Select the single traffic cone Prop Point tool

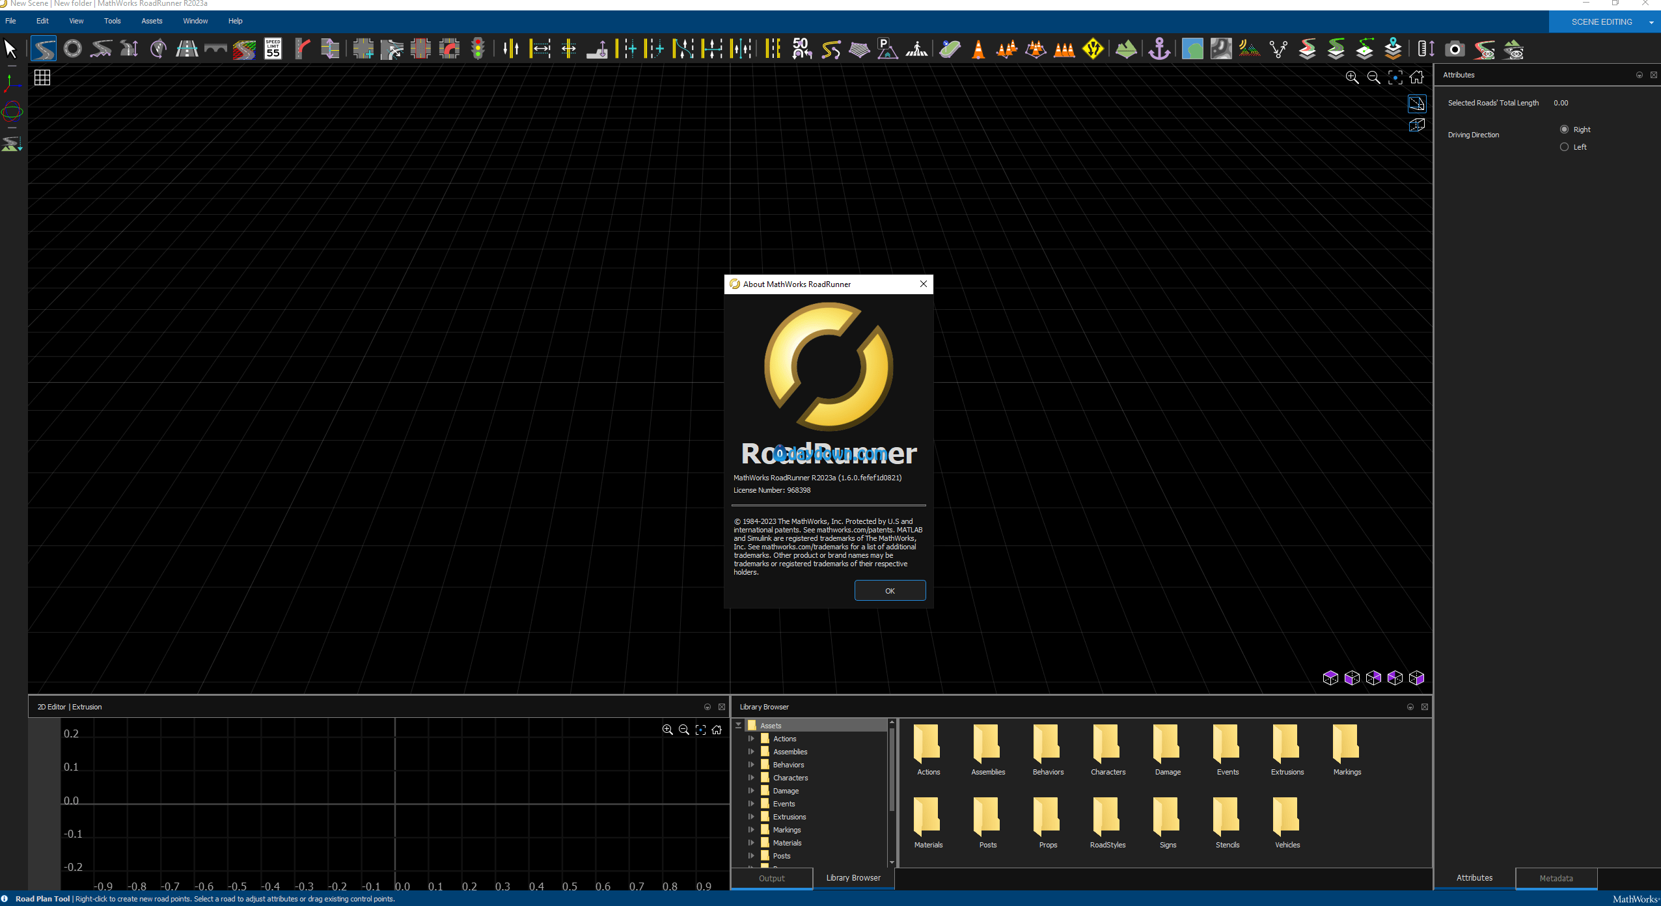coord(978,49)
